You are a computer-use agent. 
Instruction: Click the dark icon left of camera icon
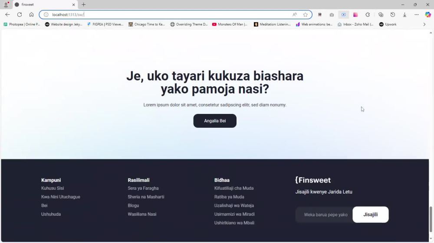(320, 15)
